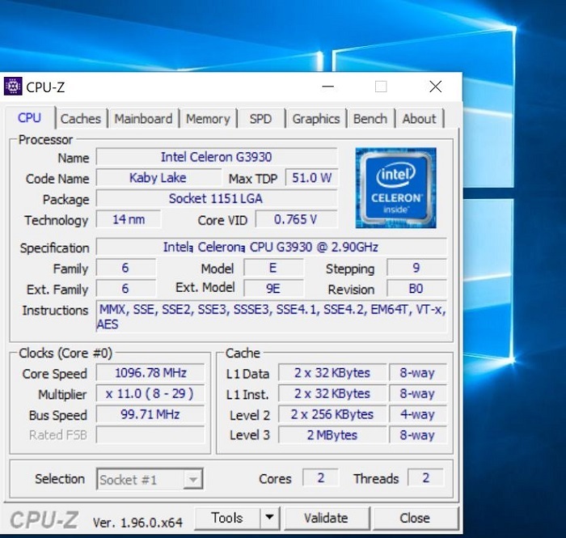Click the Cores count value
The height and width of the screenshot is (538, 566).
coord(320,477)
